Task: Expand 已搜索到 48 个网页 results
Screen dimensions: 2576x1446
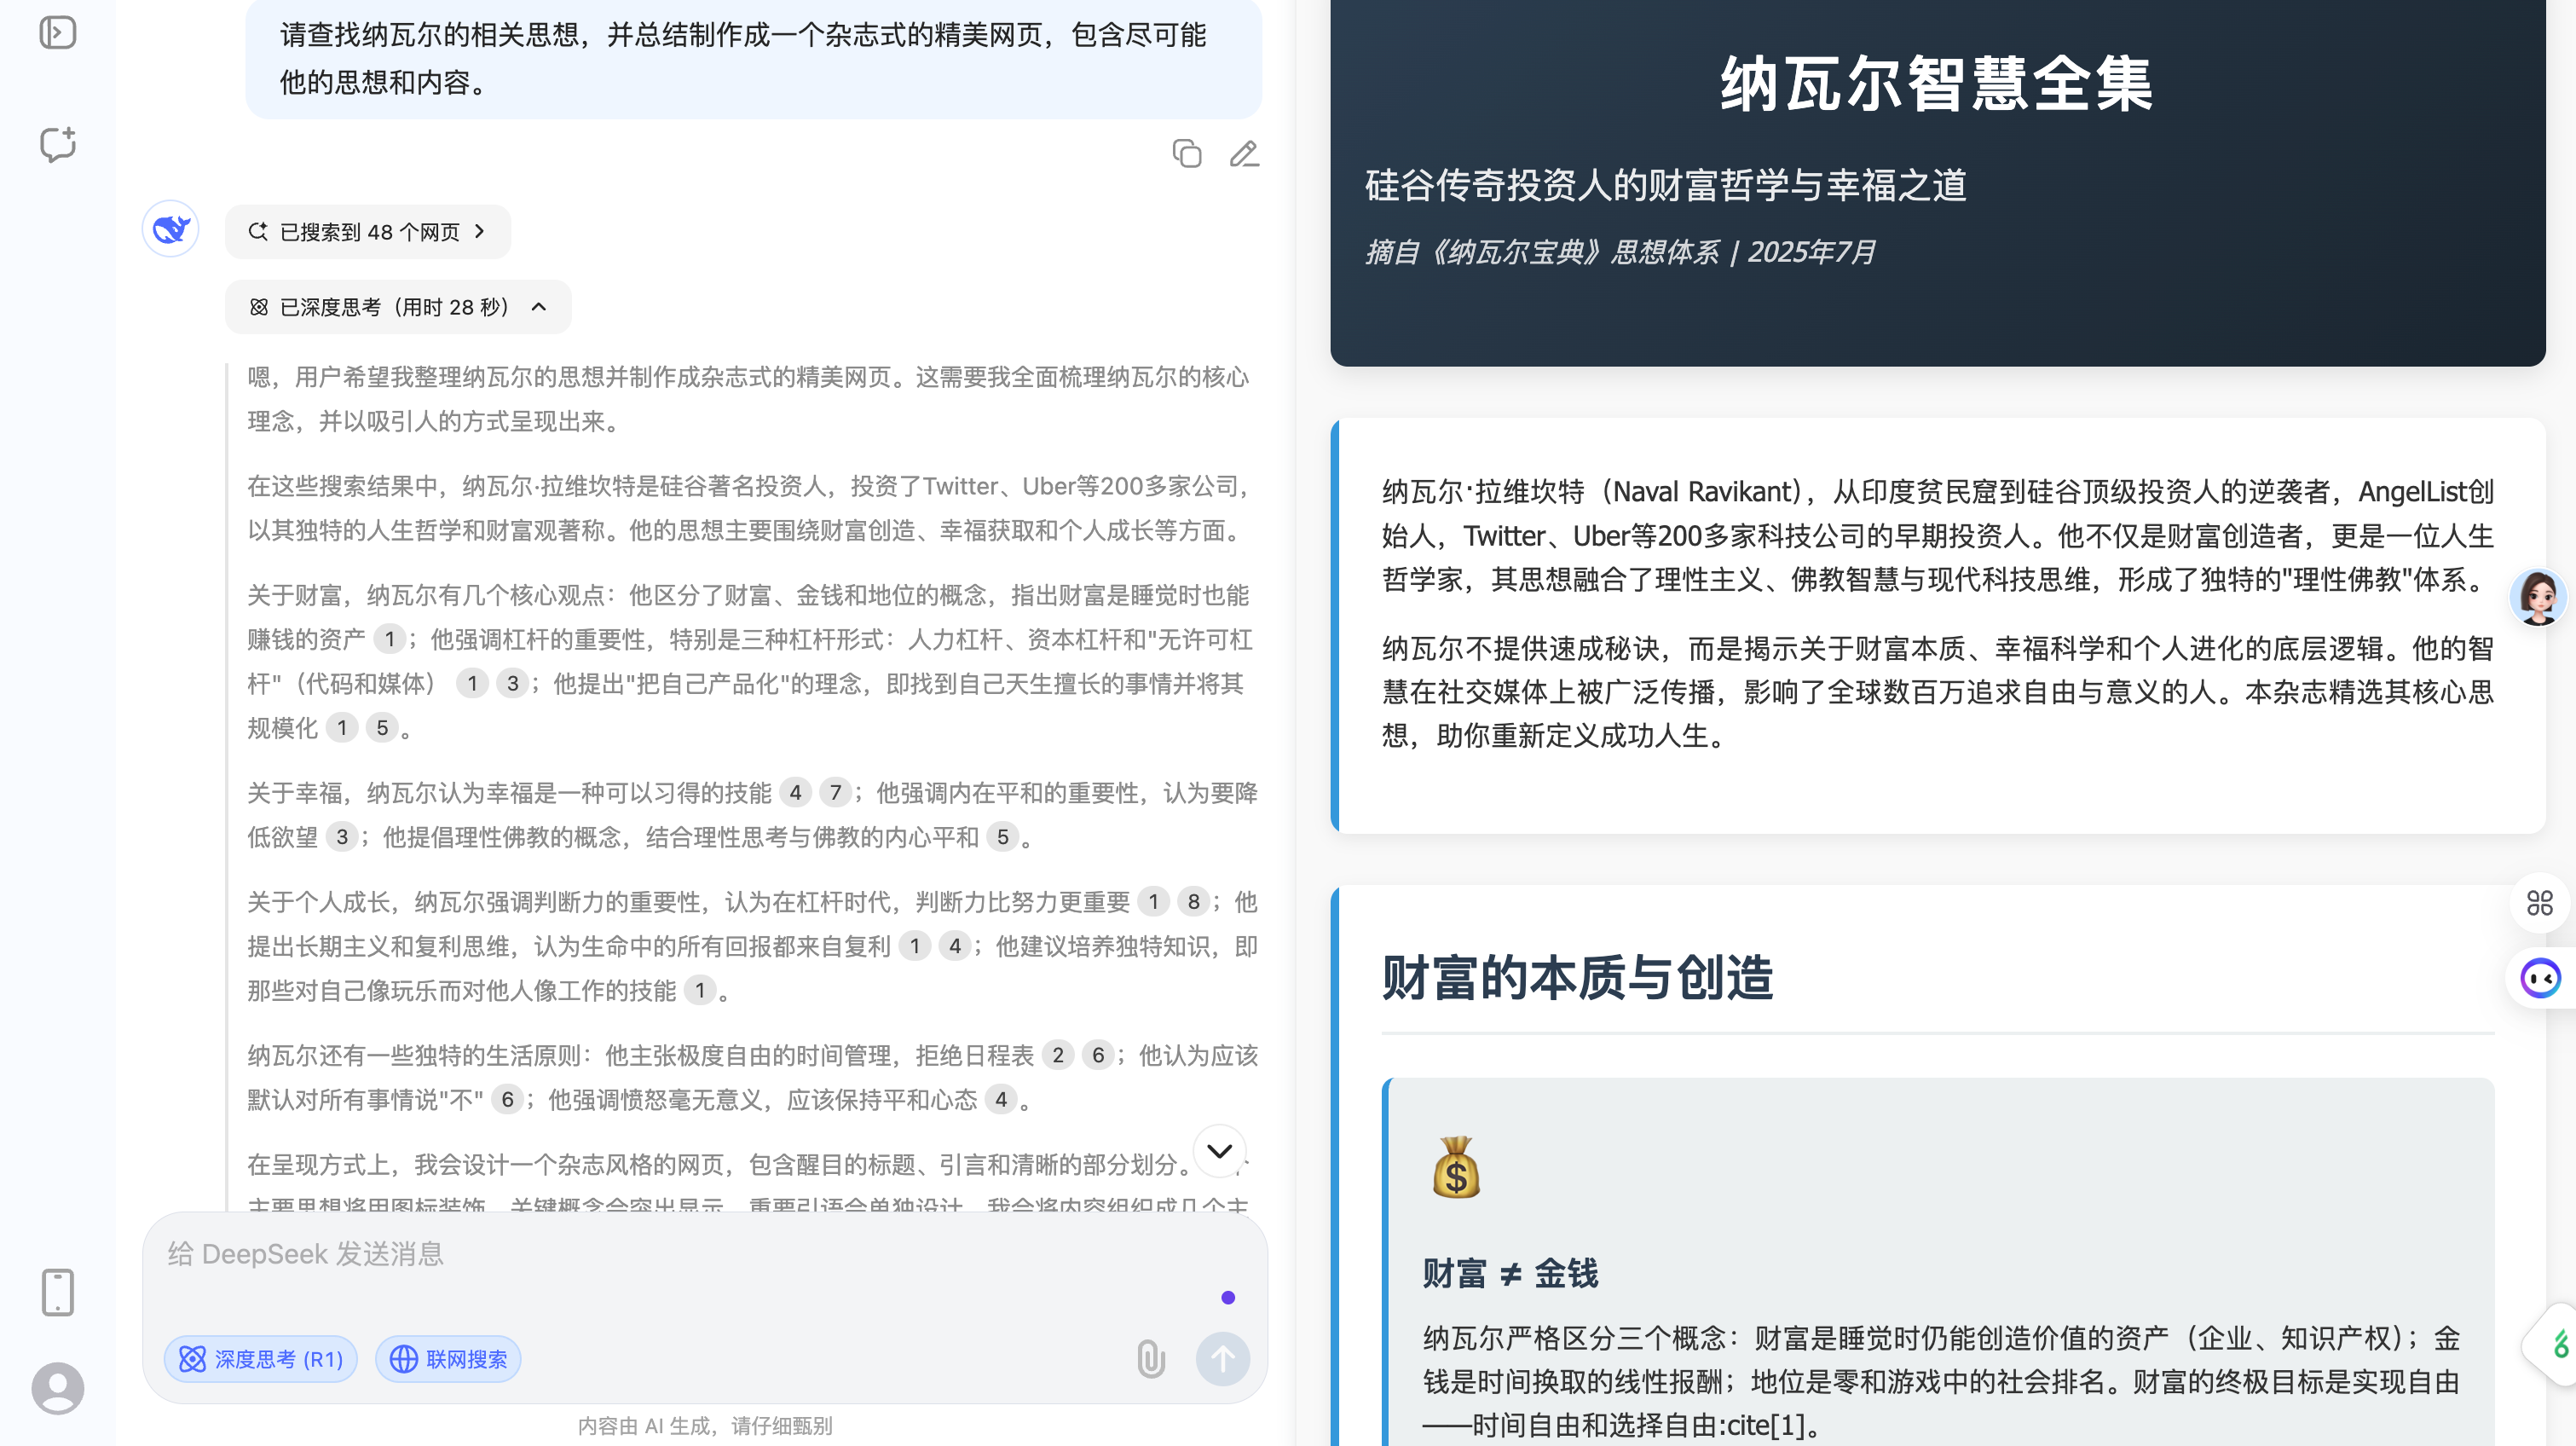Action: [368, 232]
